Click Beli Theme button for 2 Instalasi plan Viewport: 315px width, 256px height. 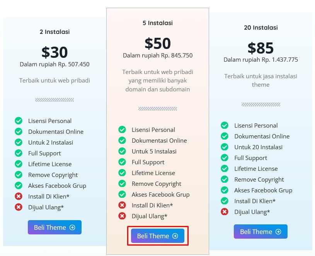(54, 227)
